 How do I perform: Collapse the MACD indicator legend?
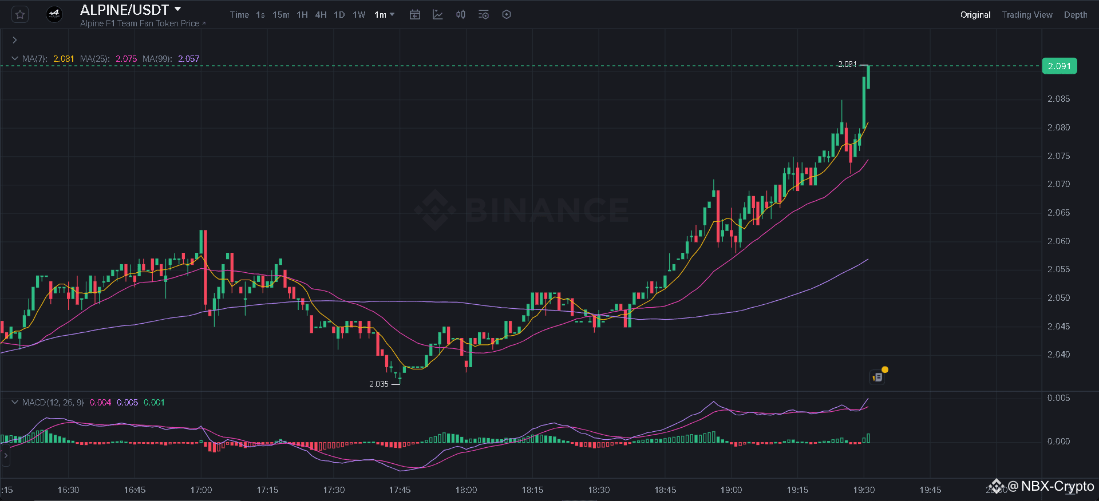[15, 402]
